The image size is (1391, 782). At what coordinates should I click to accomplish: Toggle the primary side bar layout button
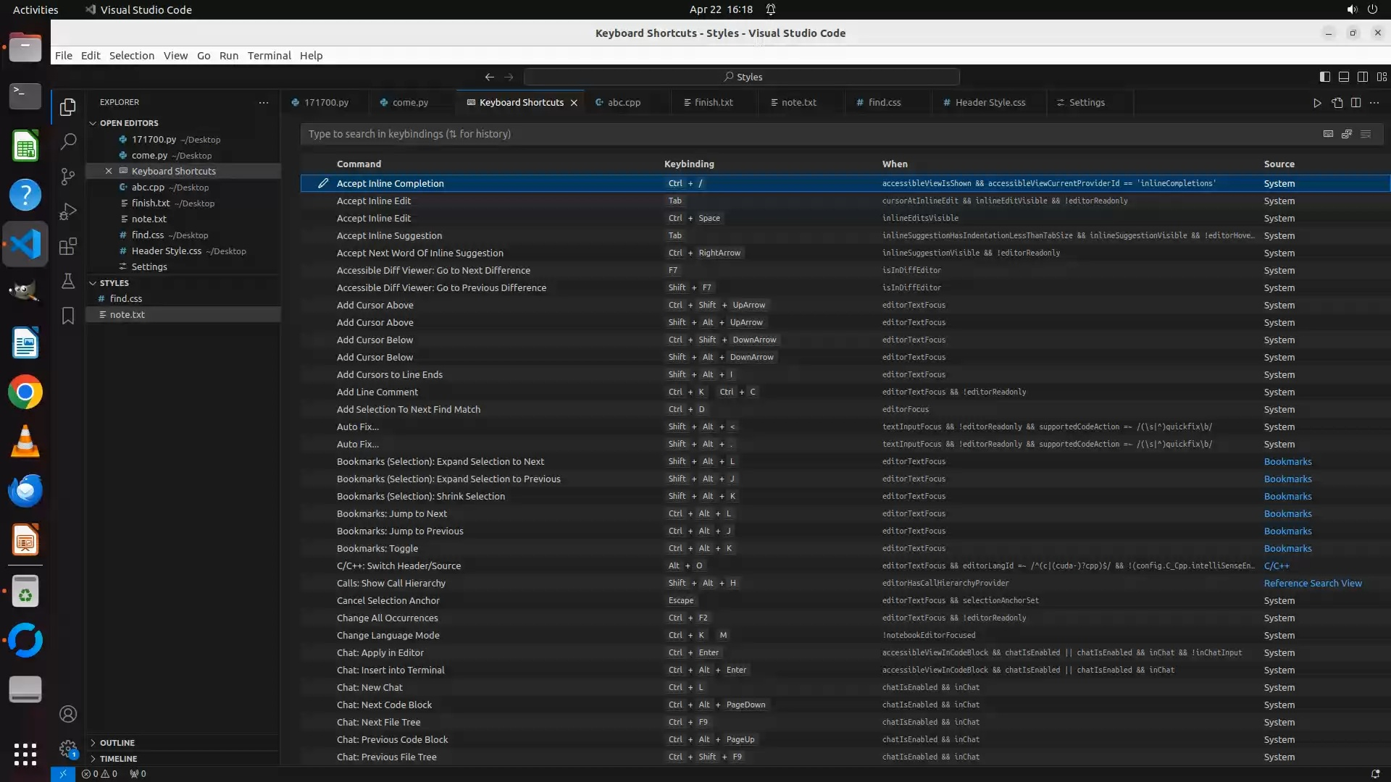pos(1324,77)
